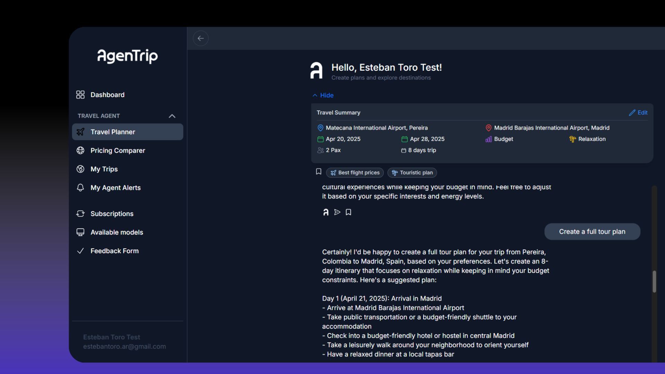The height and width of the screenshot is (374, 665).
Task: Enable the Best flight prices chip
Action: (x=355, y=172)
